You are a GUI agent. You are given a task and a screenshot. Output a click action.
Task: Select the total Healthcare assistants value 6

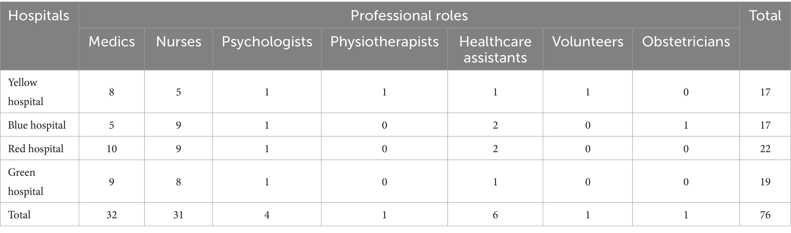click(x=495, y=215)
